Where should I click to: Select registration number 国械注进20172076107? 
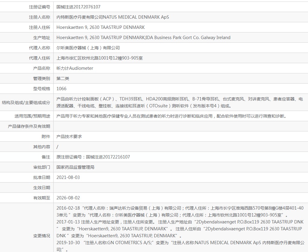(78, 7)
